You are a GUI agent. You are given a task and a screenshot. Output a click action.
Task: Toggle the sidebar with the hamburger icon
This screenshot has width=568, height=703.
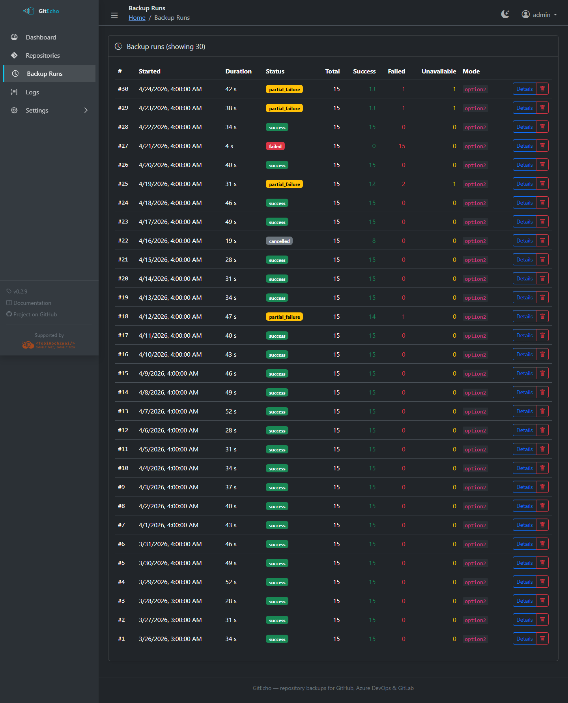114,15
